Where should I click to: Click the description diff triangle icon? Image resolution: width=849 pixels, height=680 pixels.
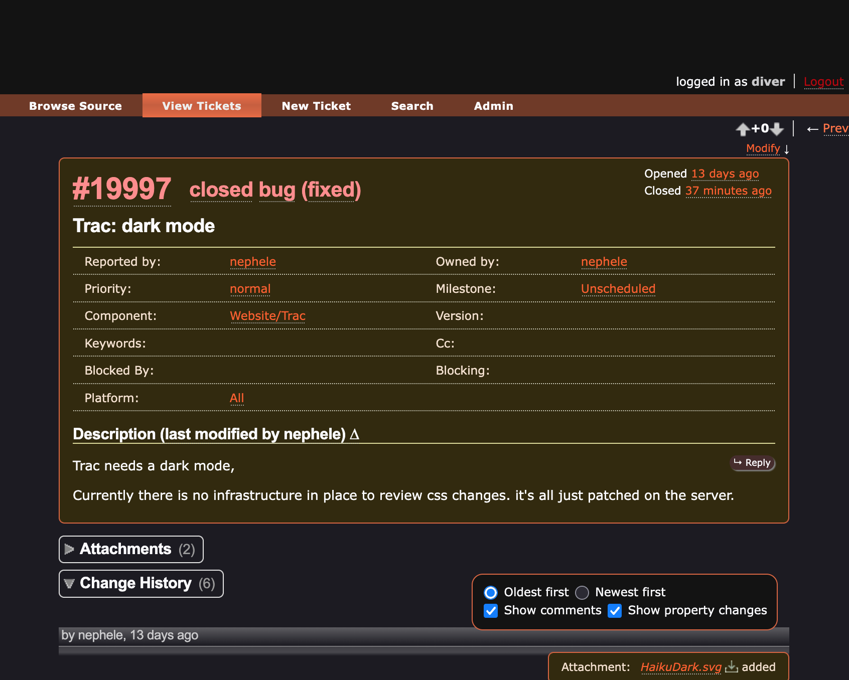(354, 434)
